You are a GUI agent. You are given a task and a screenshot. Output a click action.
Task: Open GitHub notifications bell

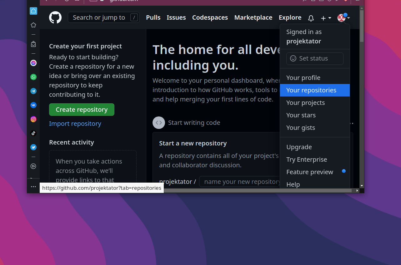click(x=311, y=18)
